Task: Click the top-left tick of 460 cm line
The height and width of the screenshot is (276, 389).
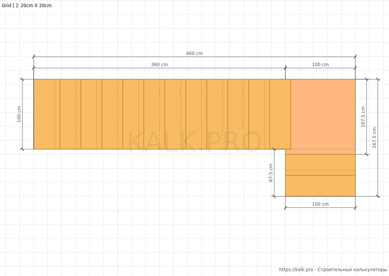Action: 34,57
